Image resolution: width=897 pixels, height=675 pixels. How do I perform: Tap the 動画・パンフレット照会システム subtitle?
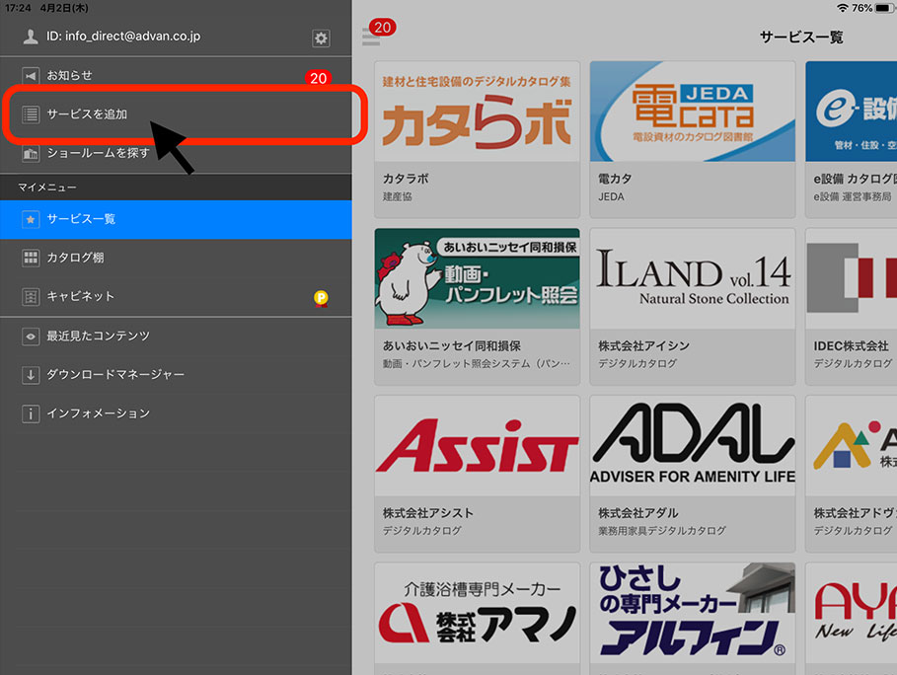pyautogui.click(x=476, y=364)
